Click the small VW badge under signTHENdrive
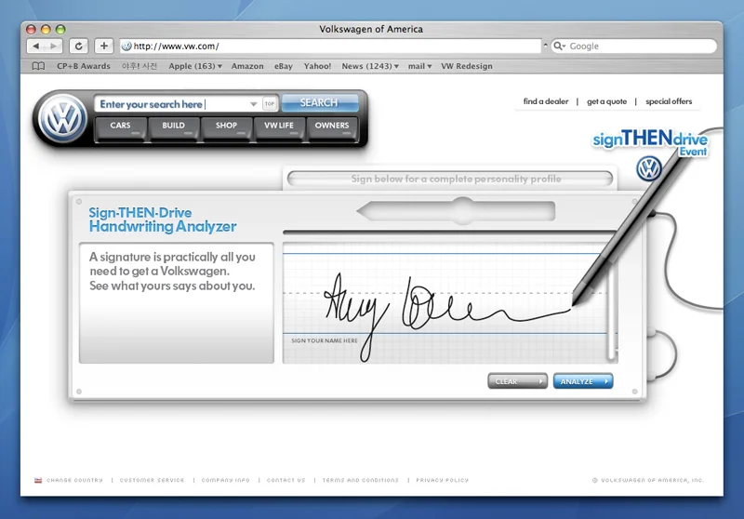The image size is (744, 519). point(648,168)
